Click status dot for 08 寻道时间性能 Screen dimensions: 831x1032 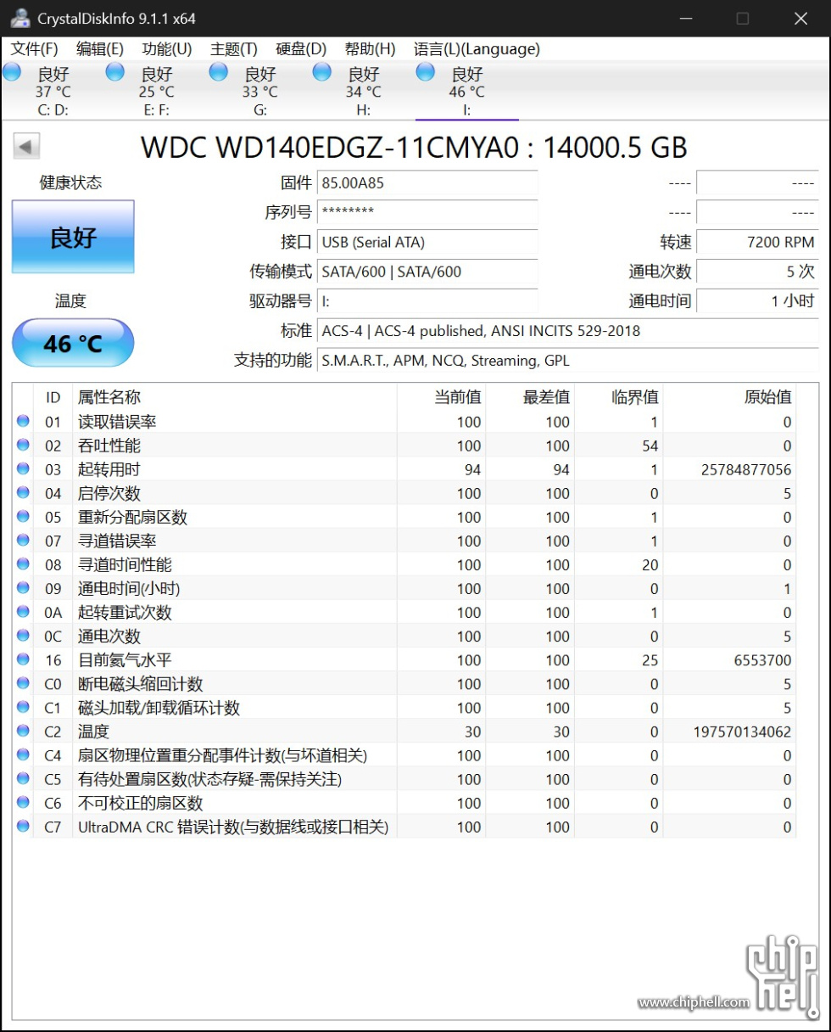pyautogui.click(x=23, y=564)
